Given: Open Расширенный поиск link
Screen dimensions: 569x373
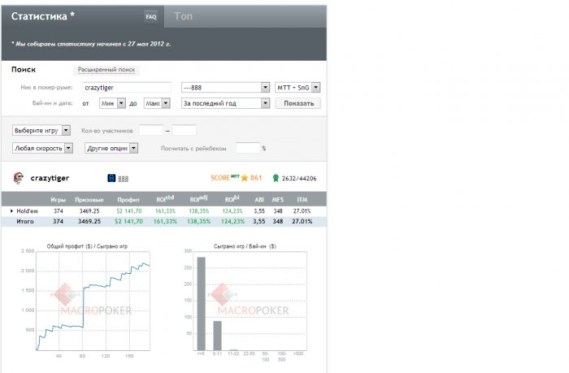Looking at the screenshot, I should coord(106,69).
